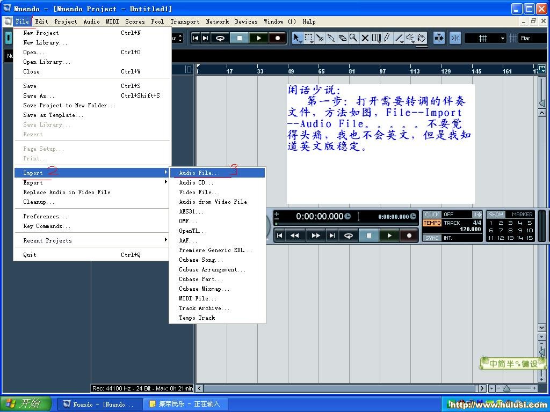Choose Audio File... from Import submenu
Screen dimensions: 550x412
(218, 173)
